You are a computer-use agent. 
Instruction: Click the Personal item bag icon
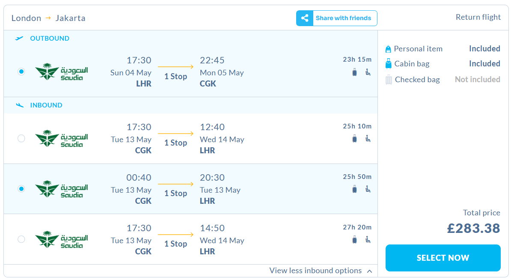388,49
